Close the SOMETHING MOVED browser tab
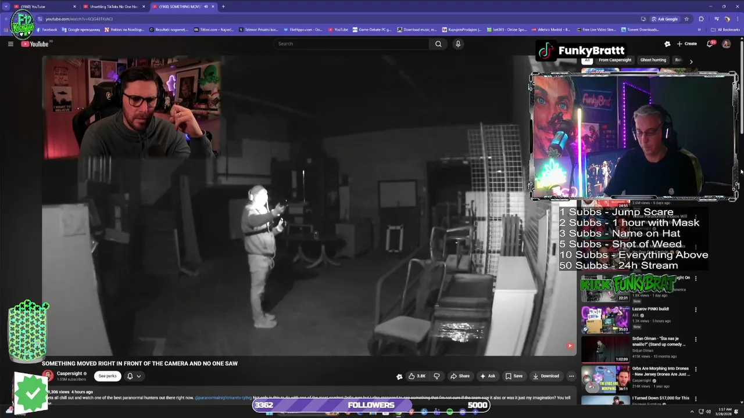This screenshot has width=744, height=418. click(x=213, y=6)
